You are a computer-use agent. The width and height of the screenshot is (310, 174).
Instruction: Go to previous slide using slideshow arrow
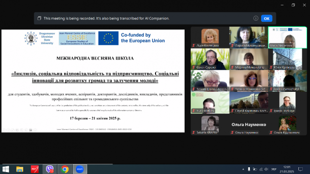click(x=4, y=130)
